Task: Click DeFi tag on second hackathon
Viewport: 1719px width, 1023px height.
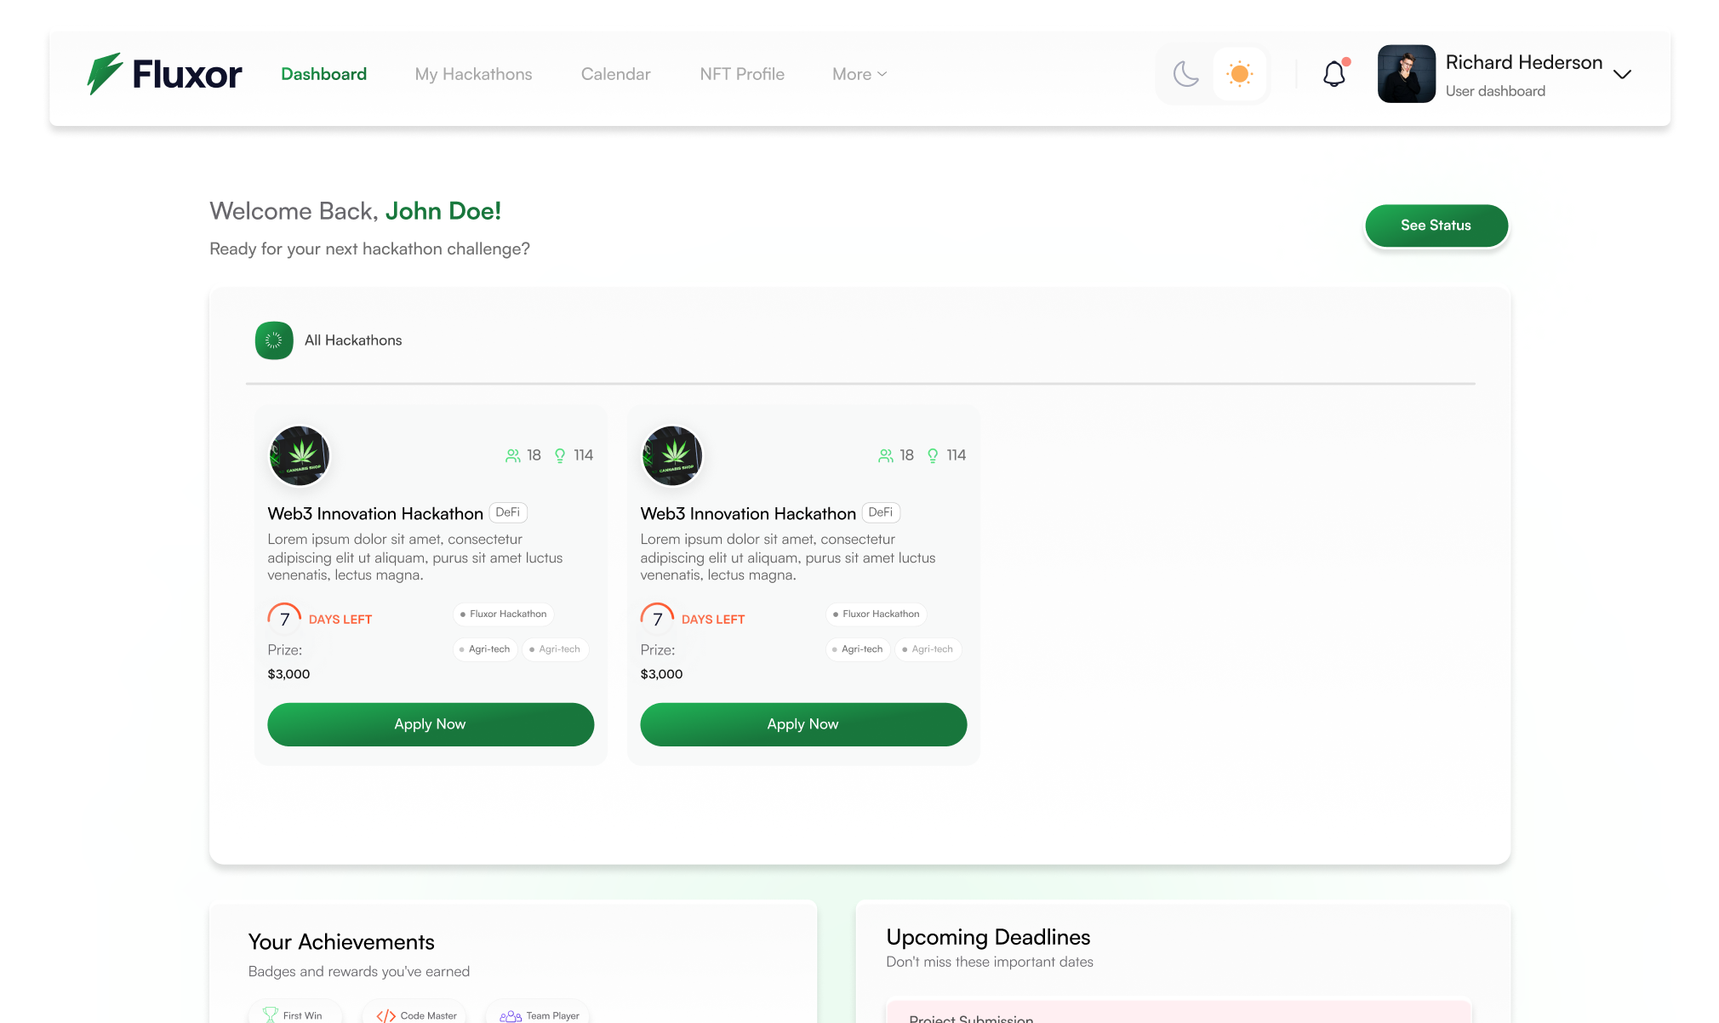Action: pyautogui.click(x=881, y=512)
